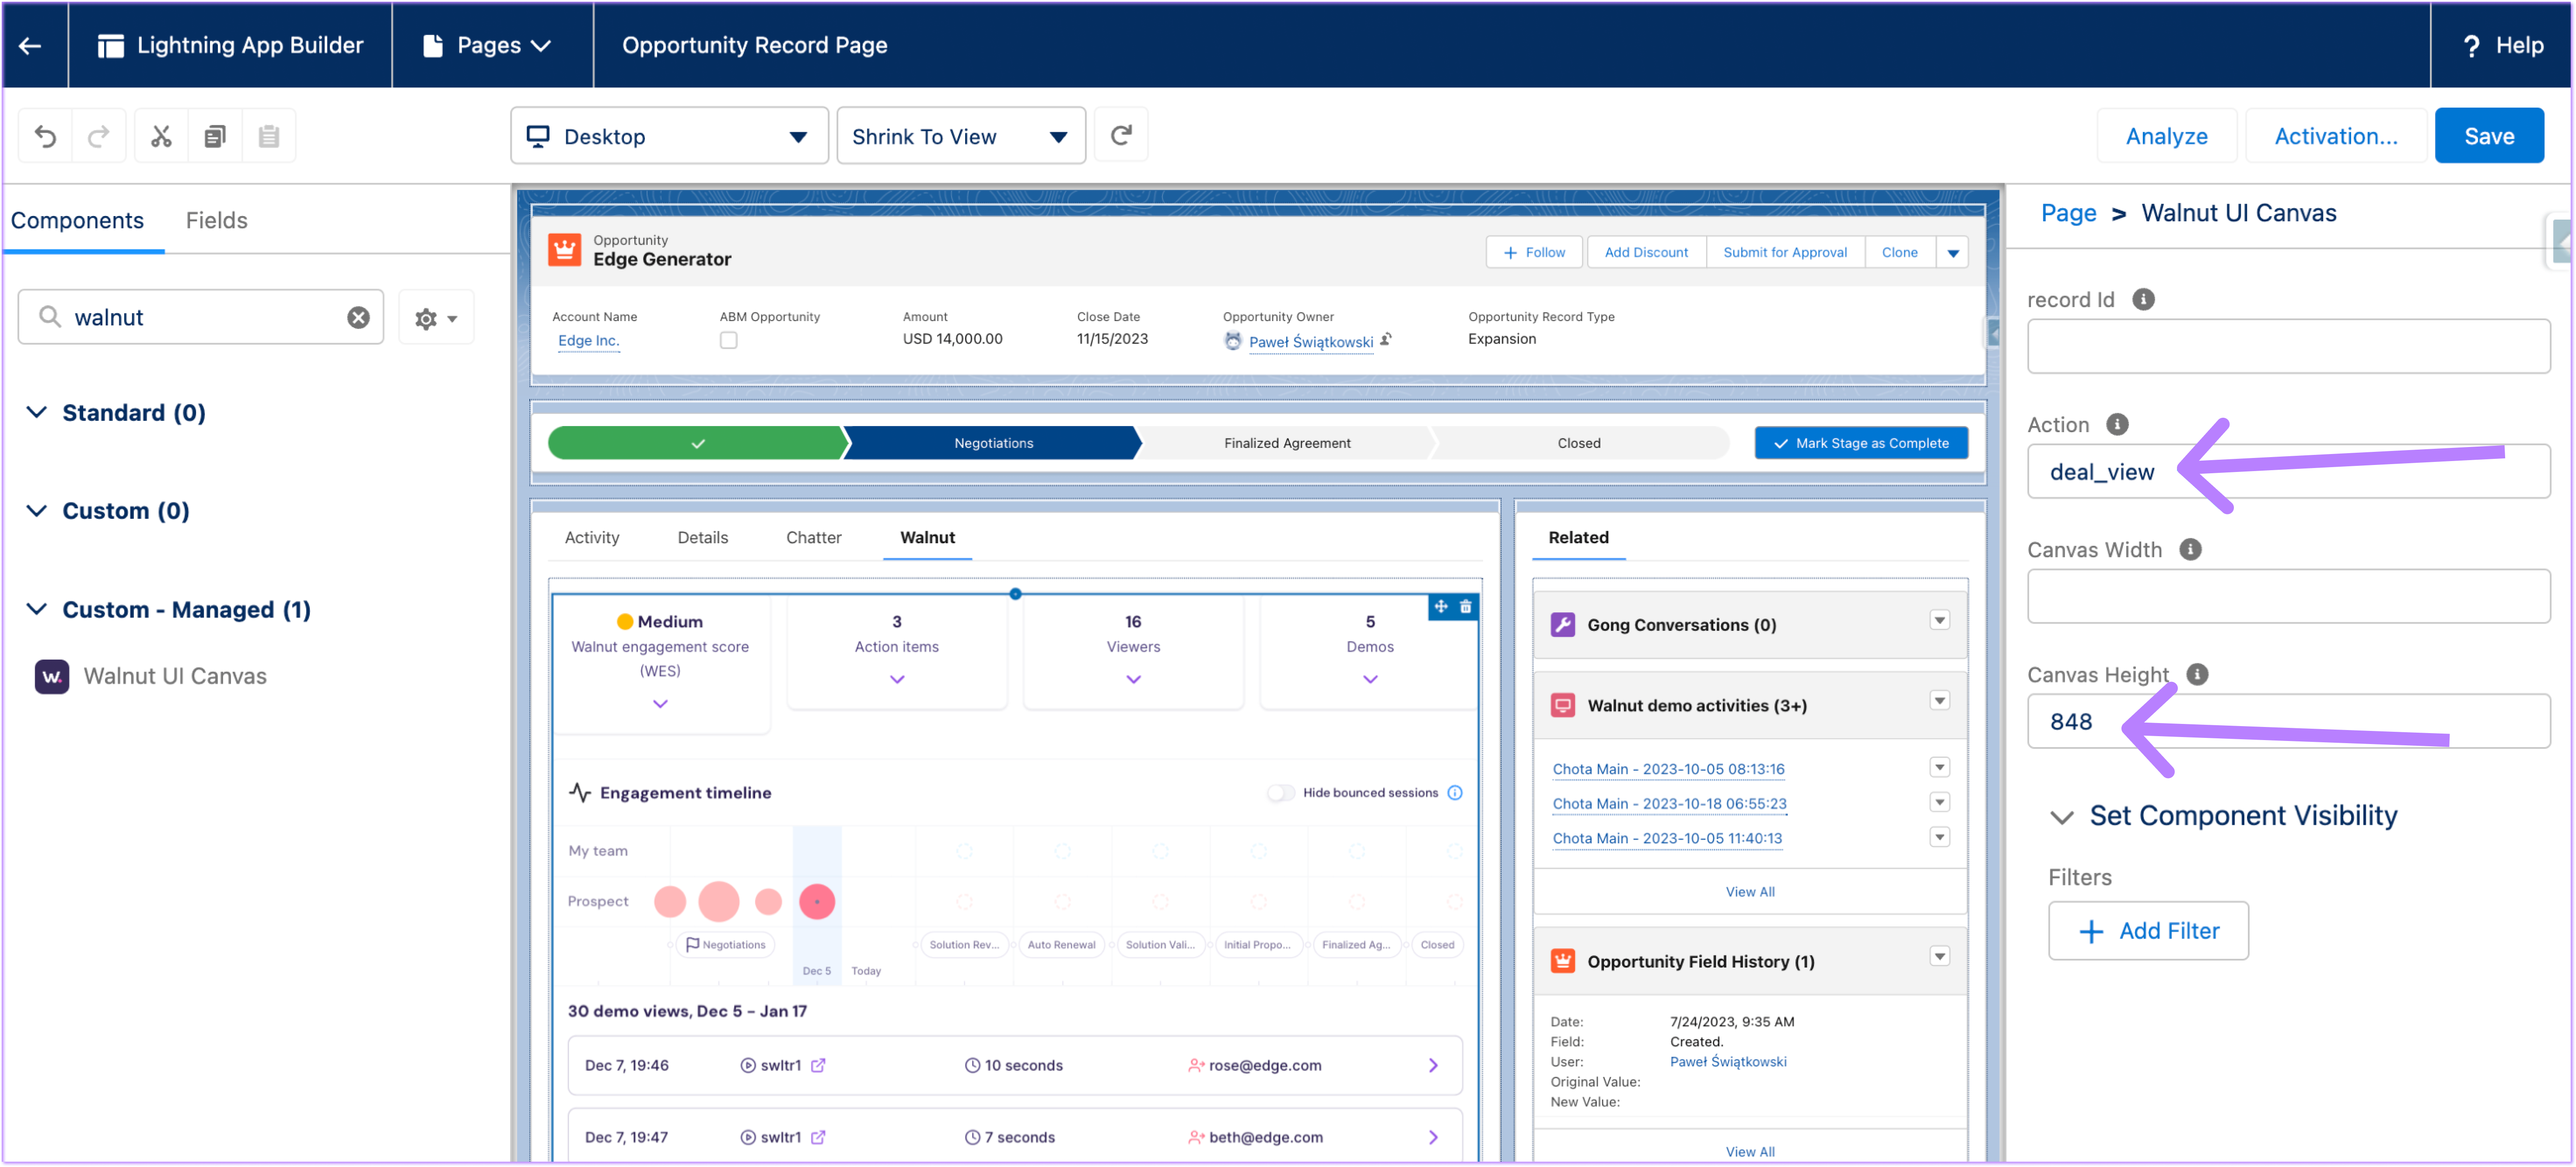Click the cut scissors icon
2576x1167 pixels.
(x=161, y=136)
